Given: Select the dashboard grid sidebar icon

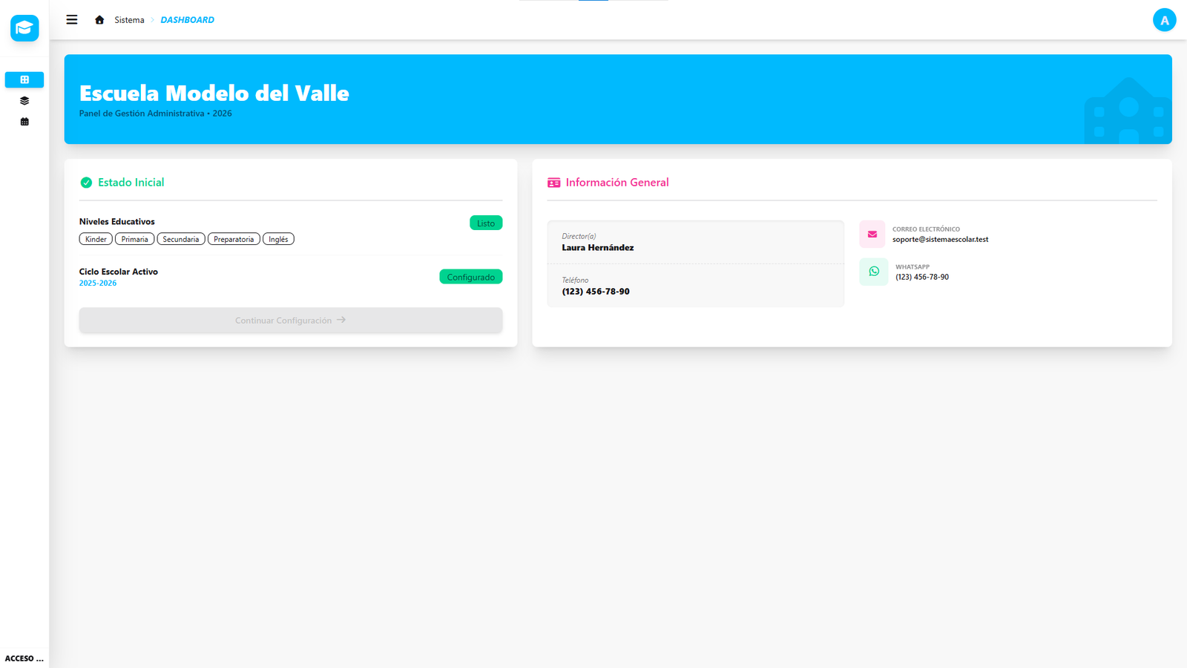Looking at the screenshot, I should point(24,79).
